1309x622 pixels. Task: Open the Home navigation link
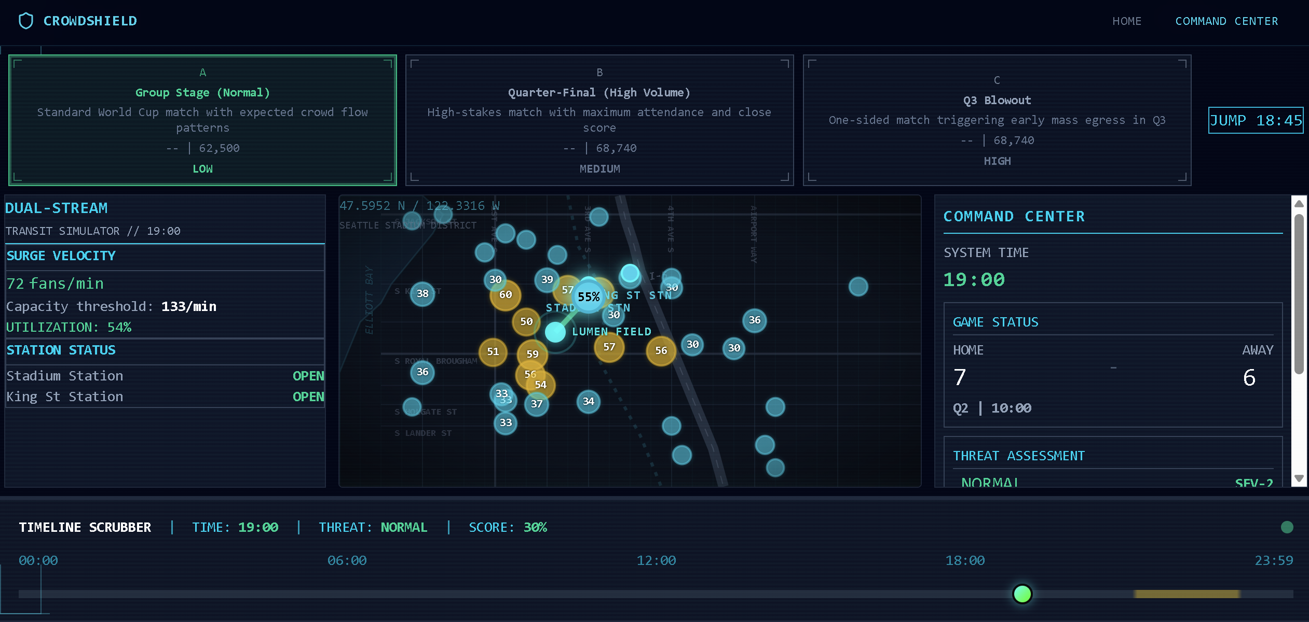coord(1127,21)
